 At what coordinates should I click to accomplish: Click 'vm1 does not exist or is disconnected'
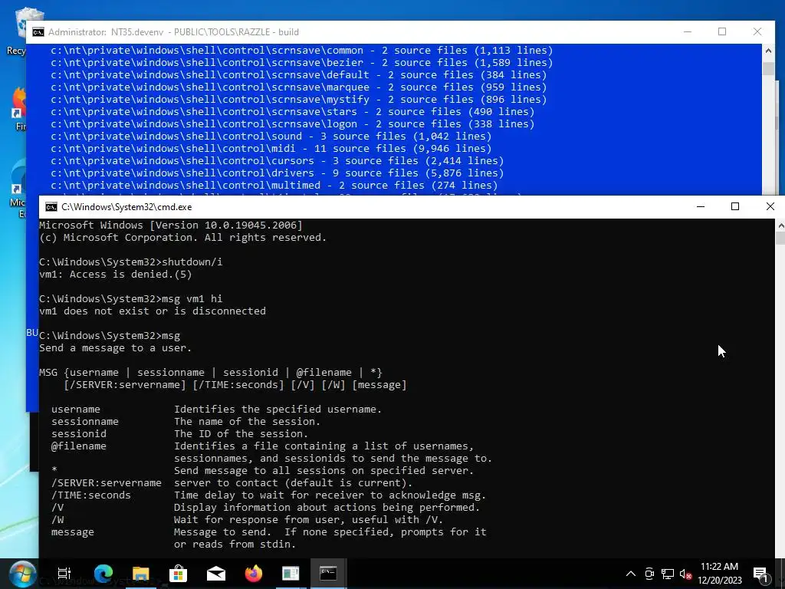(x=153, y=311)
